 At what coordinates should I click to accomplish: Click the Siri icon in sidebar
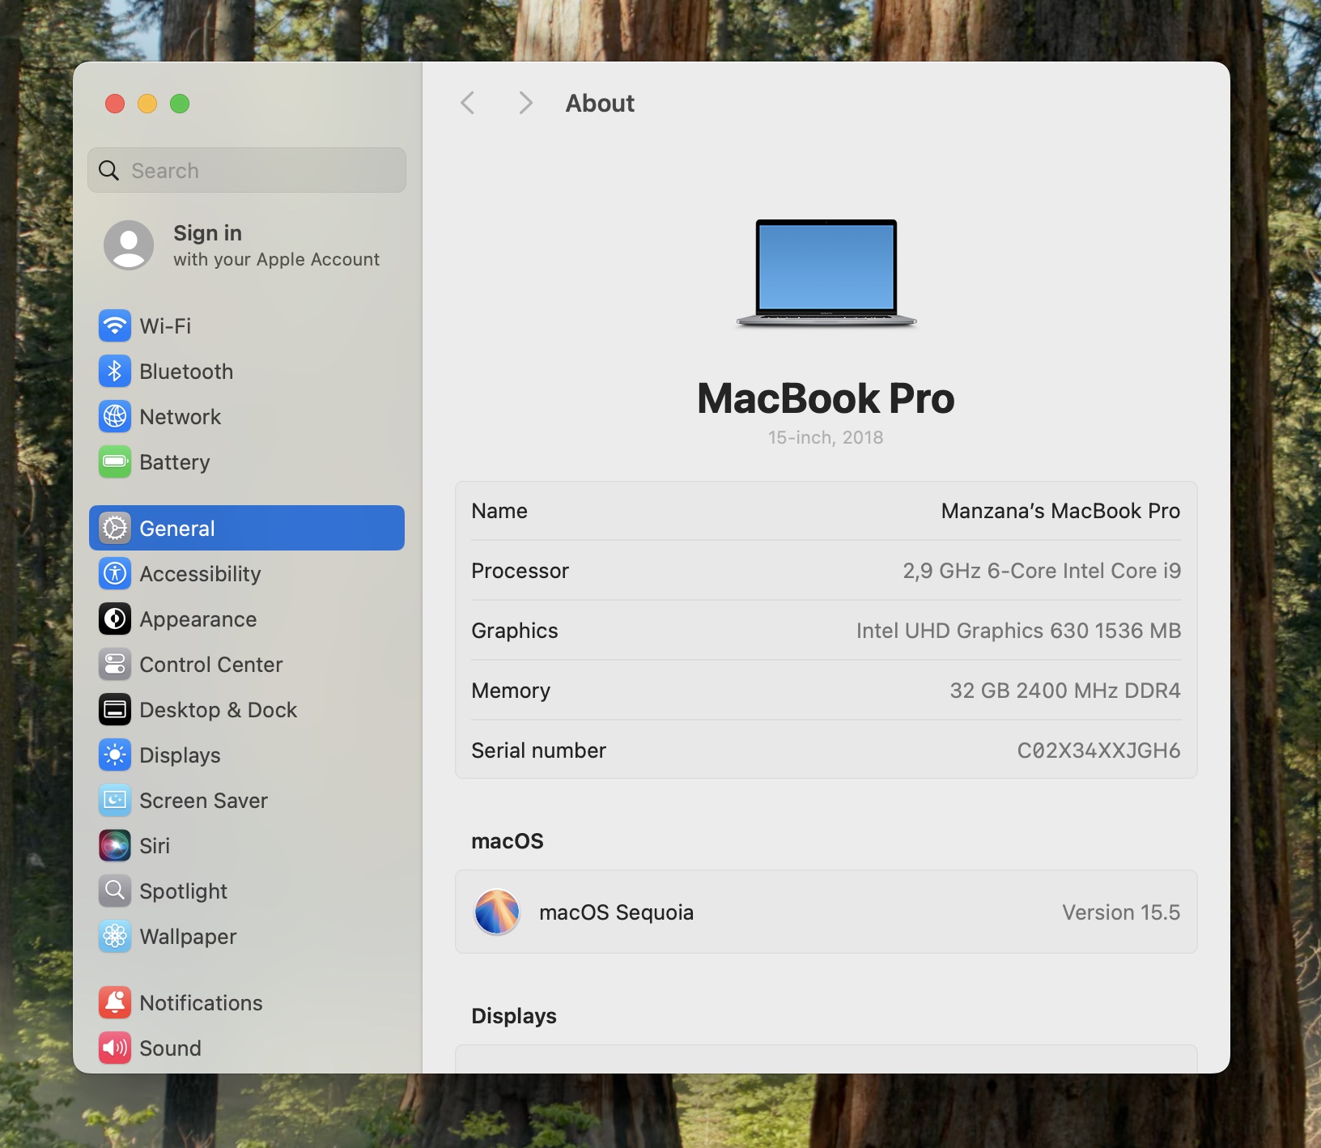pos(115,846)
